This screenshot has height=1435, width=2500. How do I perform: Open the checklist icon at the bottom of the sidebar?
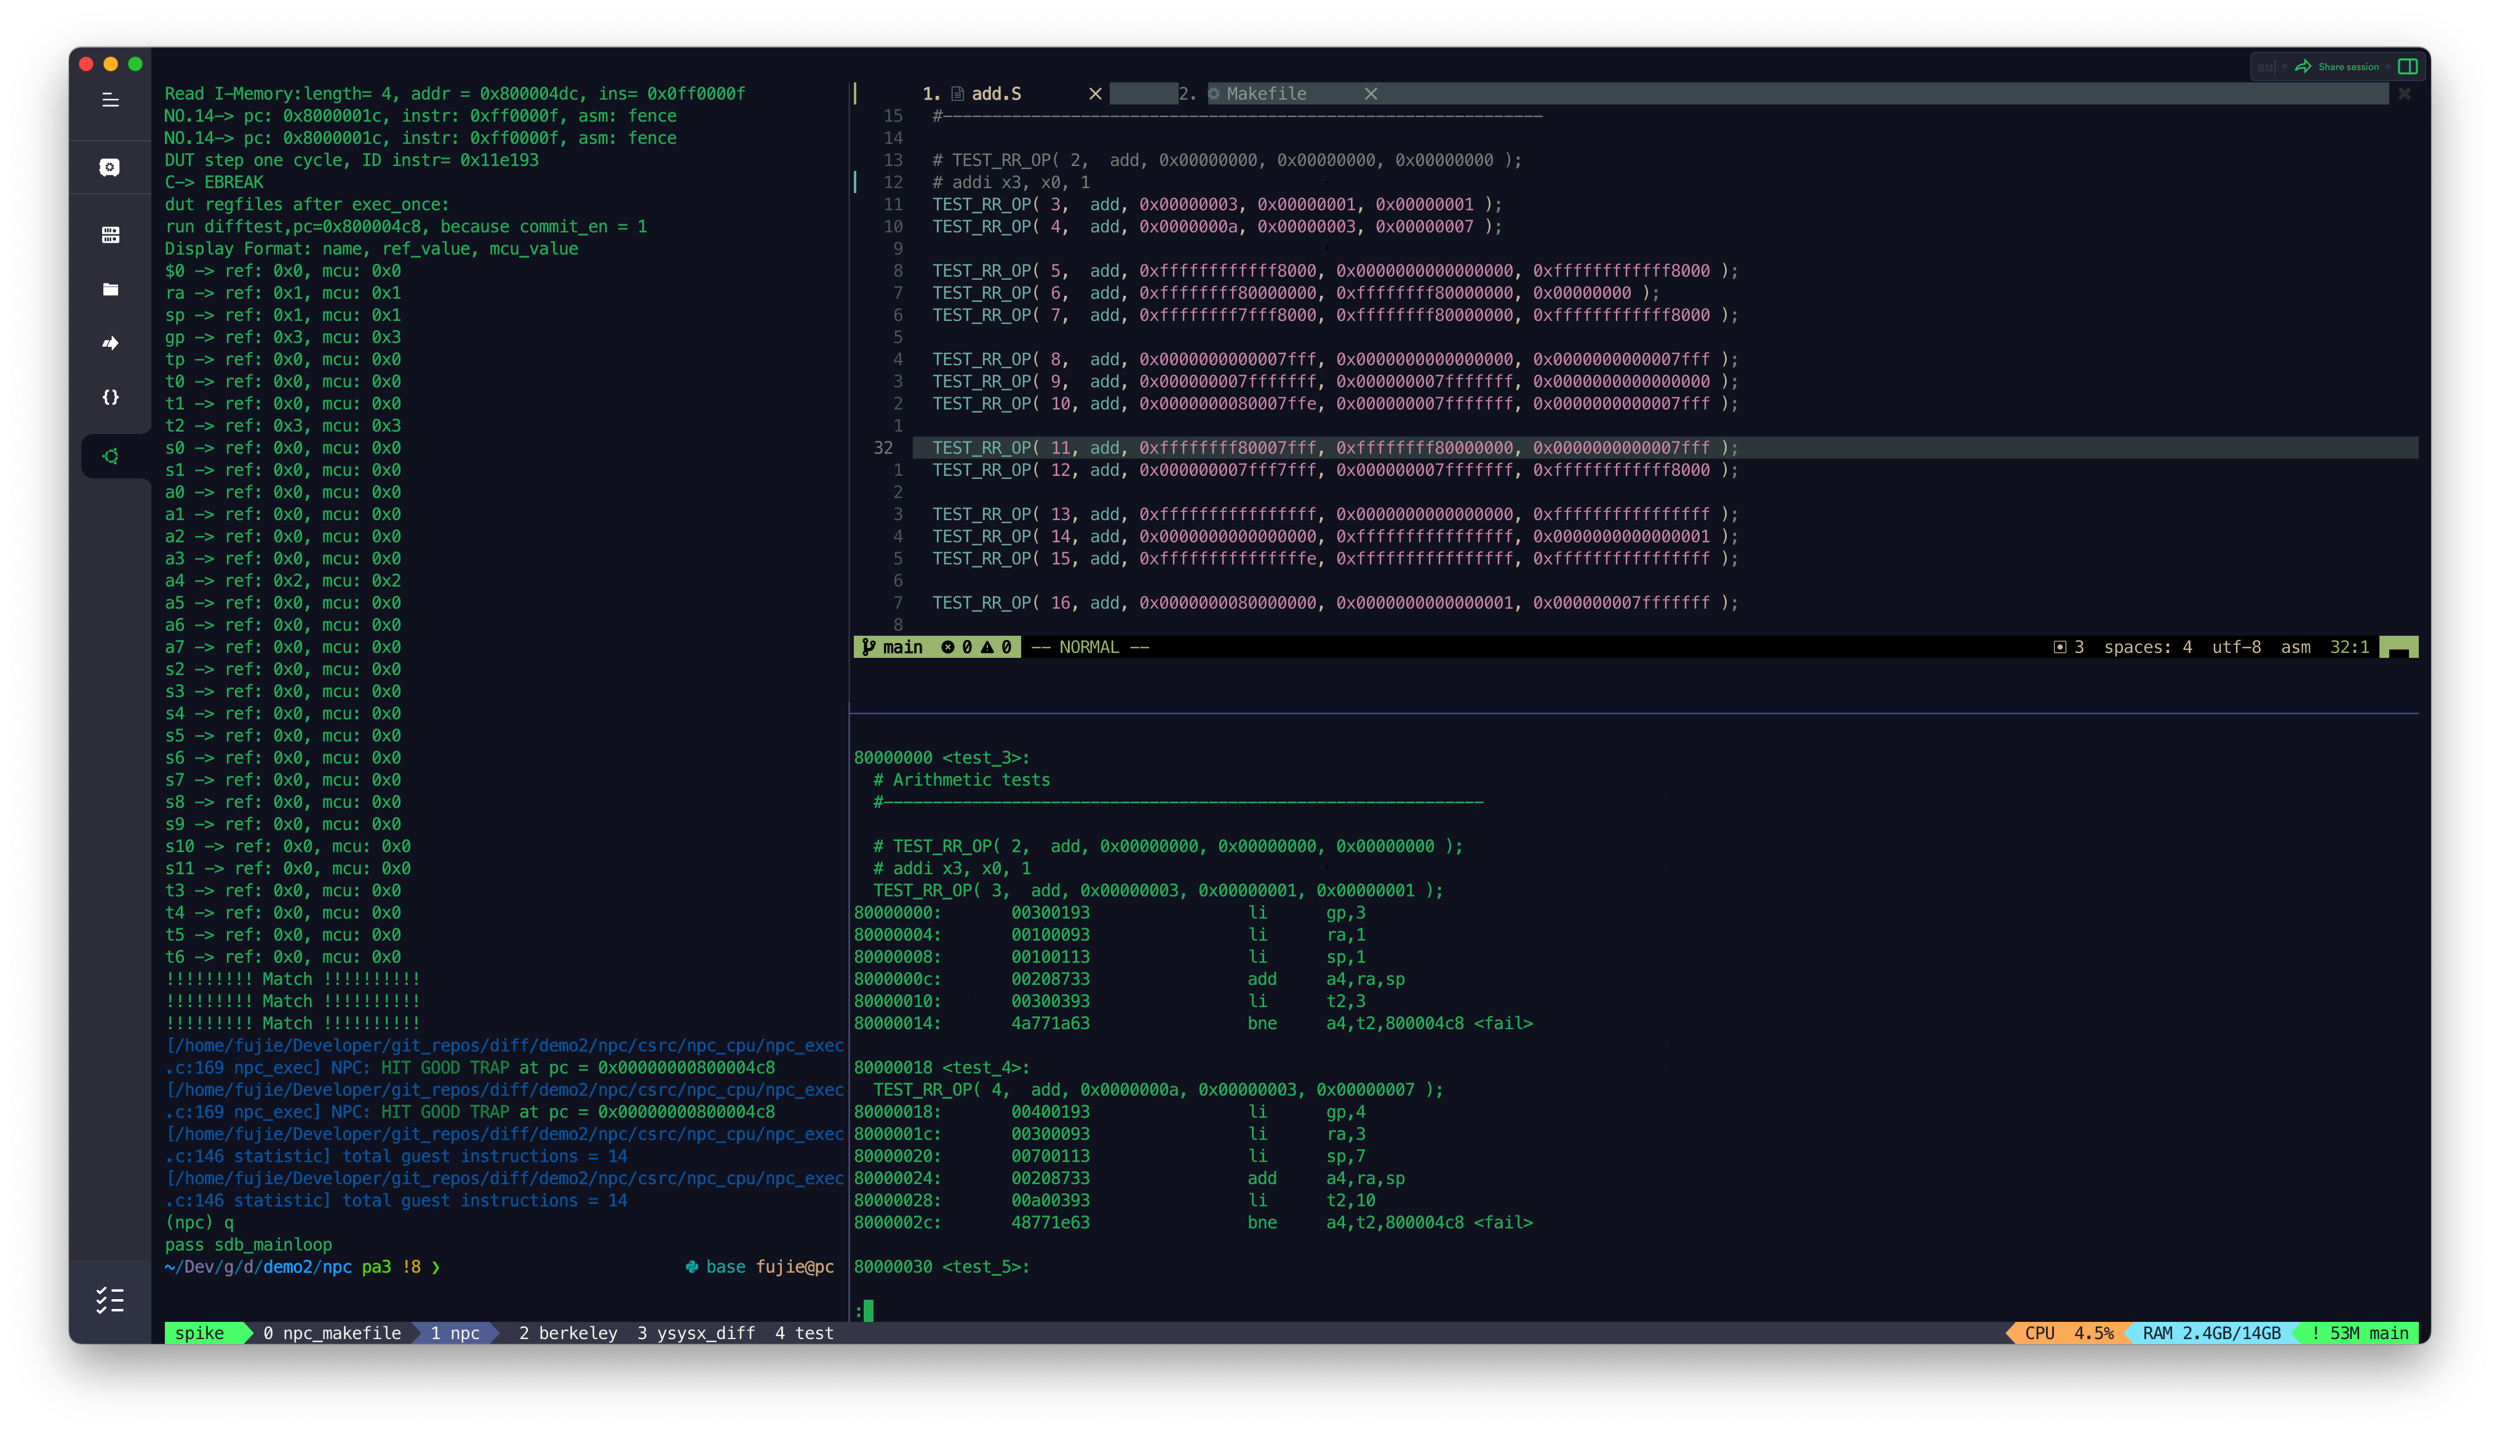pos(110,1300)
